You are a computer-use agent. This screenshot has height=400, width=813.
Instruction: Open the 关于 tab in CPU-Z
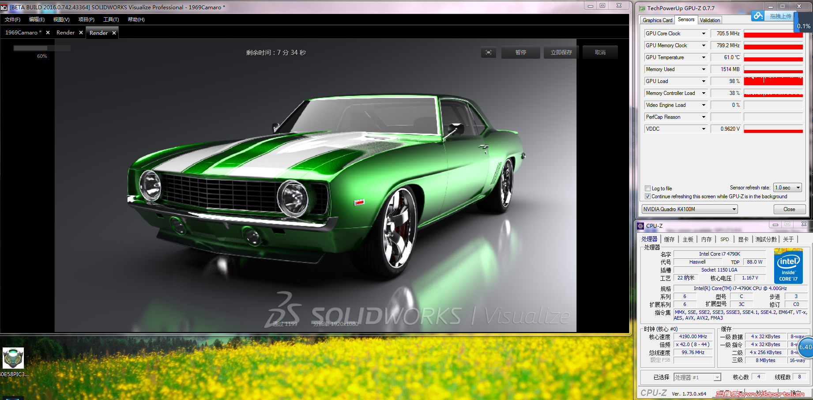(788, 239)
